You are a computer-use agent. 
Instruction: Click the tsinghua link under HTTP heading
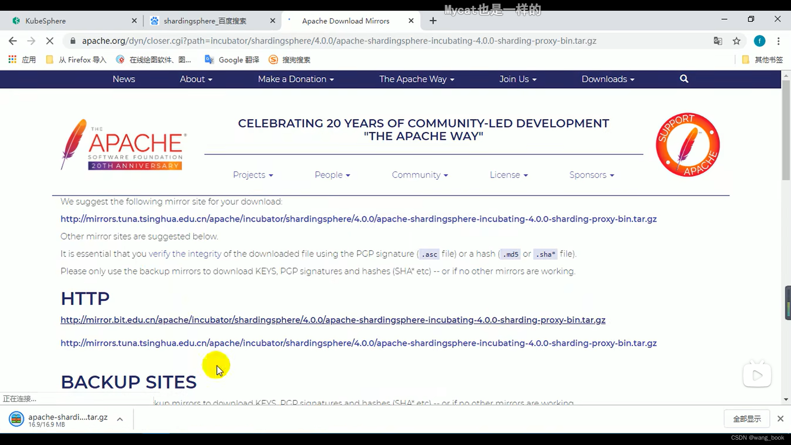(358, 343)
